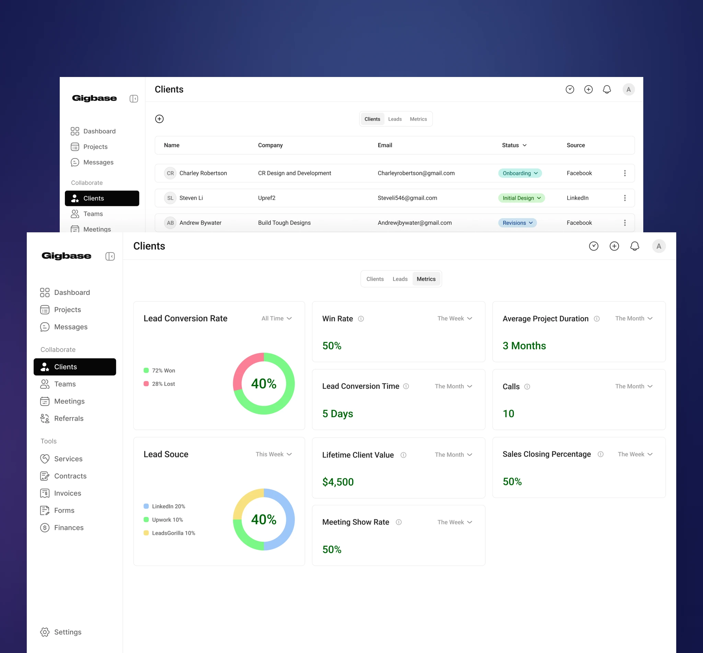
Task: Change the Win Rate period from The Week
Action: click(x=454, y=318)
